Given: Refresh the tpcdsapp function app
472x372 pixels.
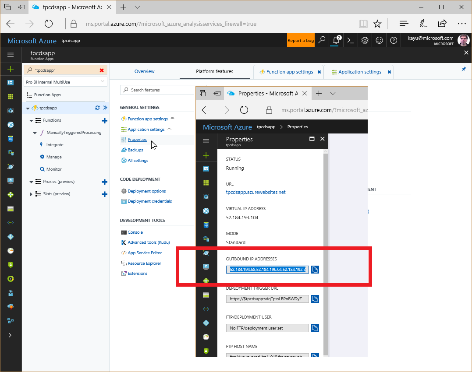Looking at the screenshot, I should click(x=97, y=108).
